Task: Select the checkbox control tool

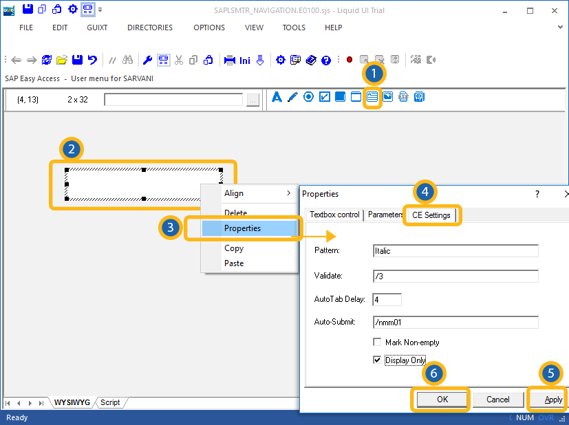Action: click(x=324, y=97)
